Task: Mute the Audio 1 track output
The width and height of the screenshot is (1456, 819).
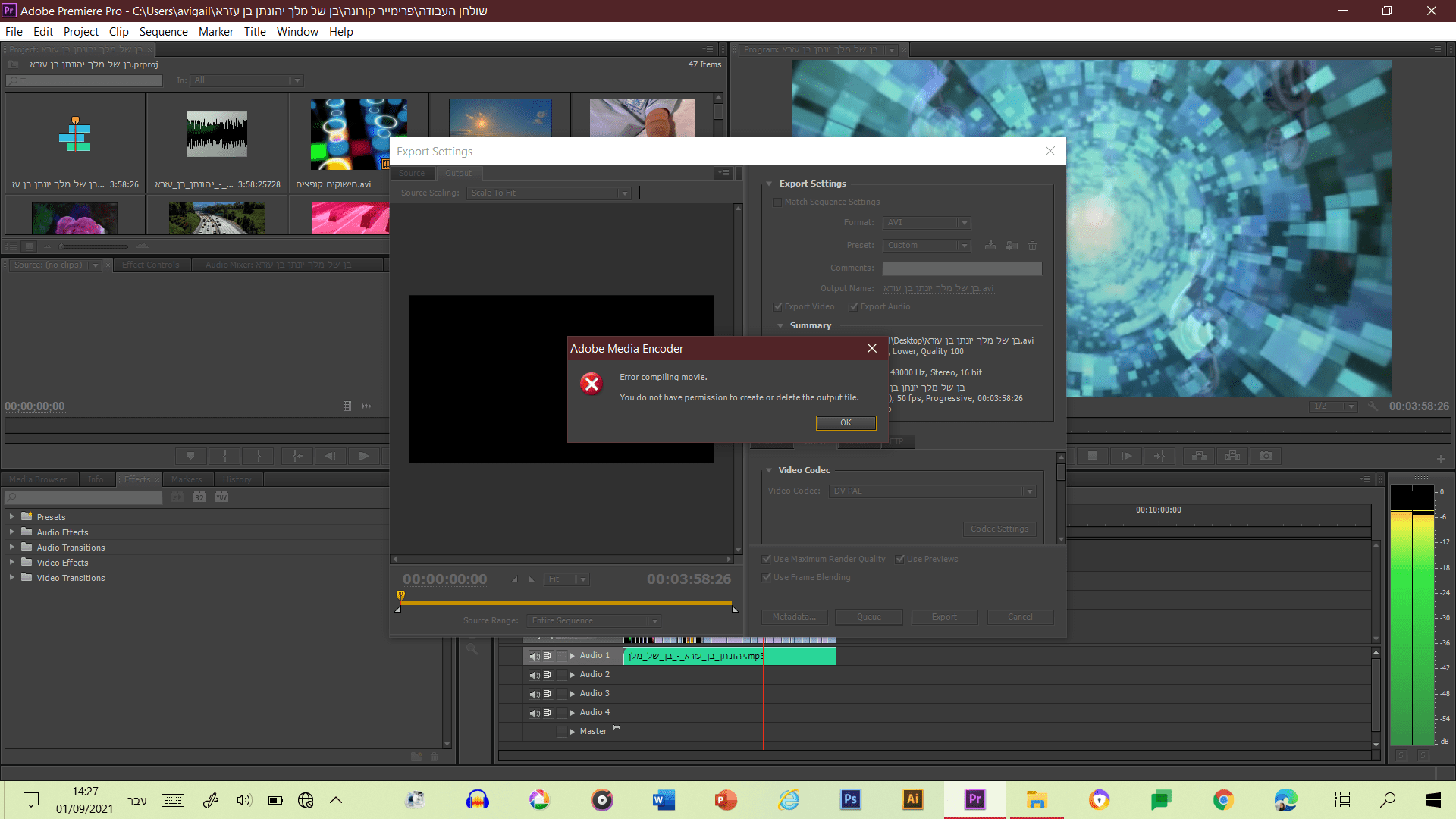Action: coord(535,656)
